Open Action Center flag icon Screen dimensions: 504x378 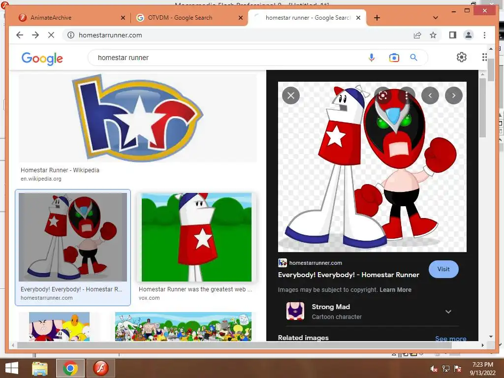point(458,369)
